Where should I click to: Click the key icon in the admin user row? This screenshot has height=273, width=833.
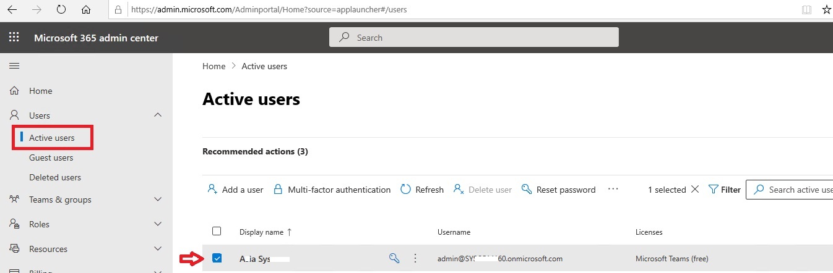(394, 258)
